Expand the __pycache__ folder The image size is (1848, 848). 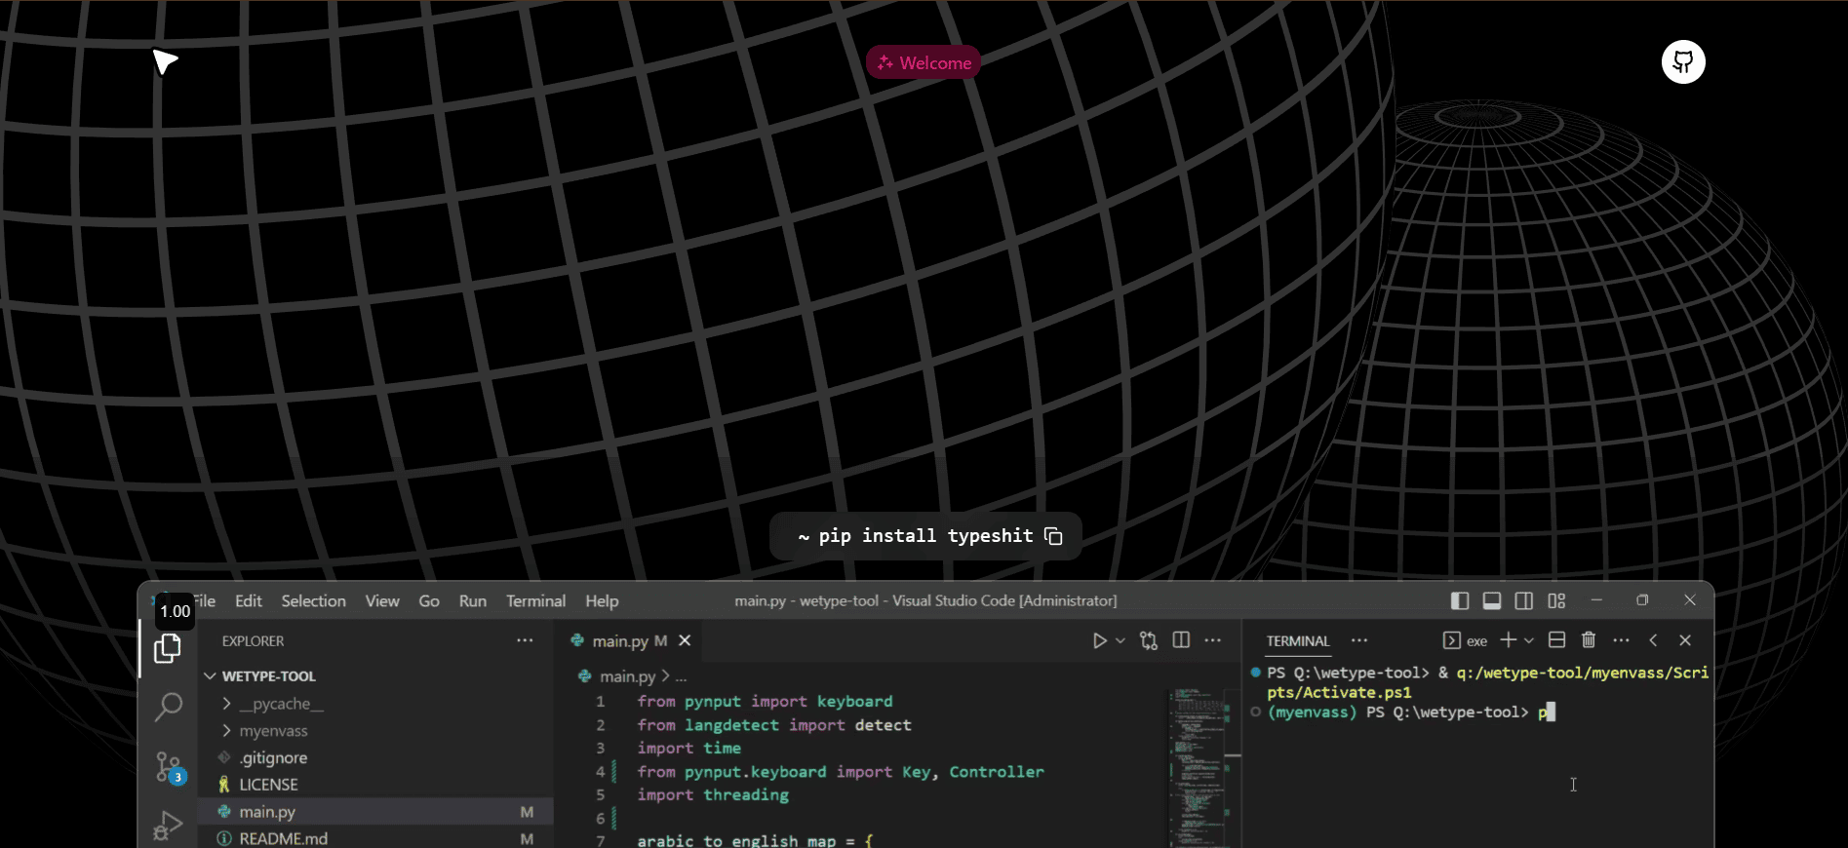227,704
